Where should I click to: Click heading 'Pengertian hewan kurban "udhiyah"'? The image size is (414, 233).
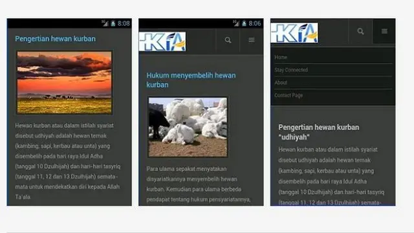pyautogui.click(x=319, y=132)
